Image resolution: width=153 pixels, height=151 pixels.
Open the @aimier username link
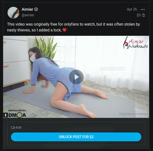click(28, 15)
